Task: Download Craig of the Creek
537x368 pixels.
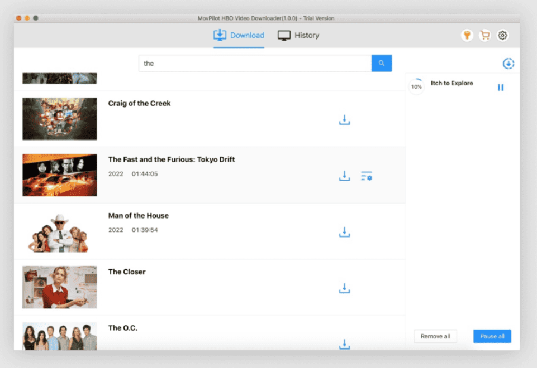Action: 344,120
